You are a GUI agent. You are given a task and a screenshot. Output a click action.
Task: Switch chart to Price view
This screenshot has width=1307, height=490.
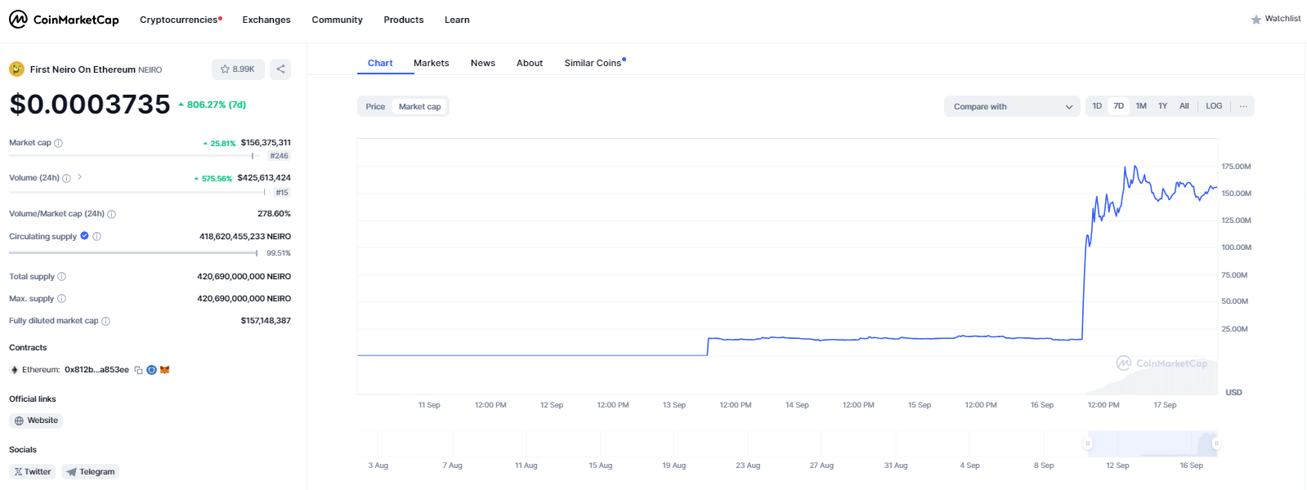375,107
